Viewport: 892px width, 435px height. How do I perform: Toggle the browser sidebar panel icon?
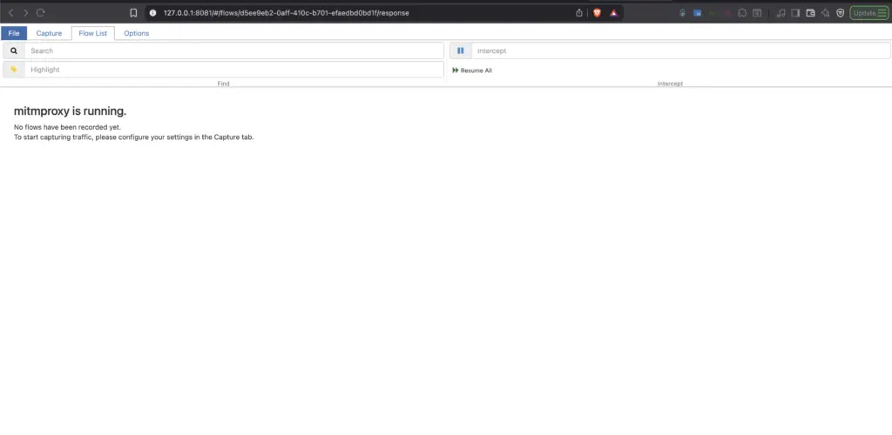(x=796, y=12)
